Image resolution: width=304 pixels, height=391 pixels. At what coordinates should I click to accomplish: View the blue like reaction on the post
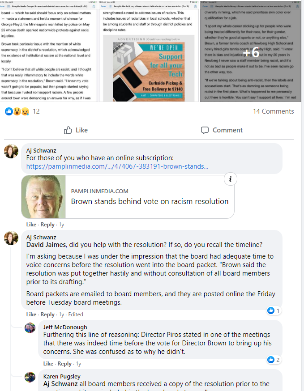(9, 111)
